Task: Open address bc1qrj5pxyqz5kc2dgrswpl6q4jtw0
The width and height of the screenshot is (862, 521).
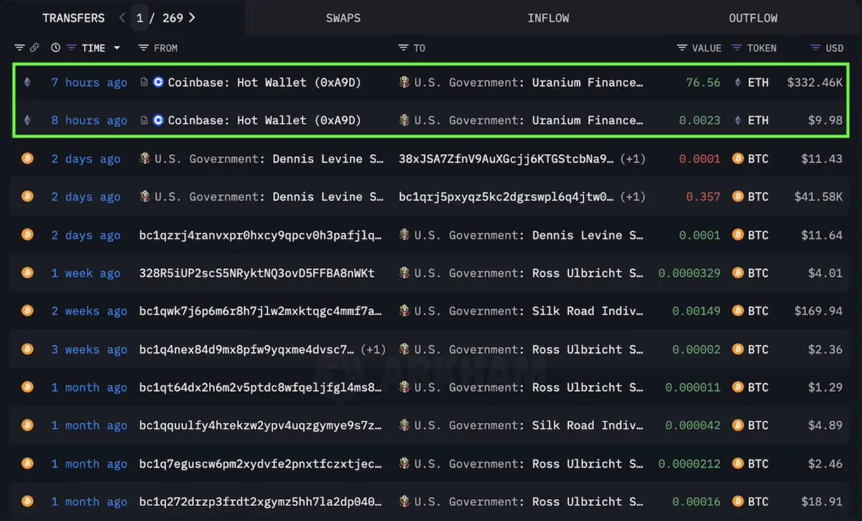Action: pyautogui.click(x=506, y=197)
